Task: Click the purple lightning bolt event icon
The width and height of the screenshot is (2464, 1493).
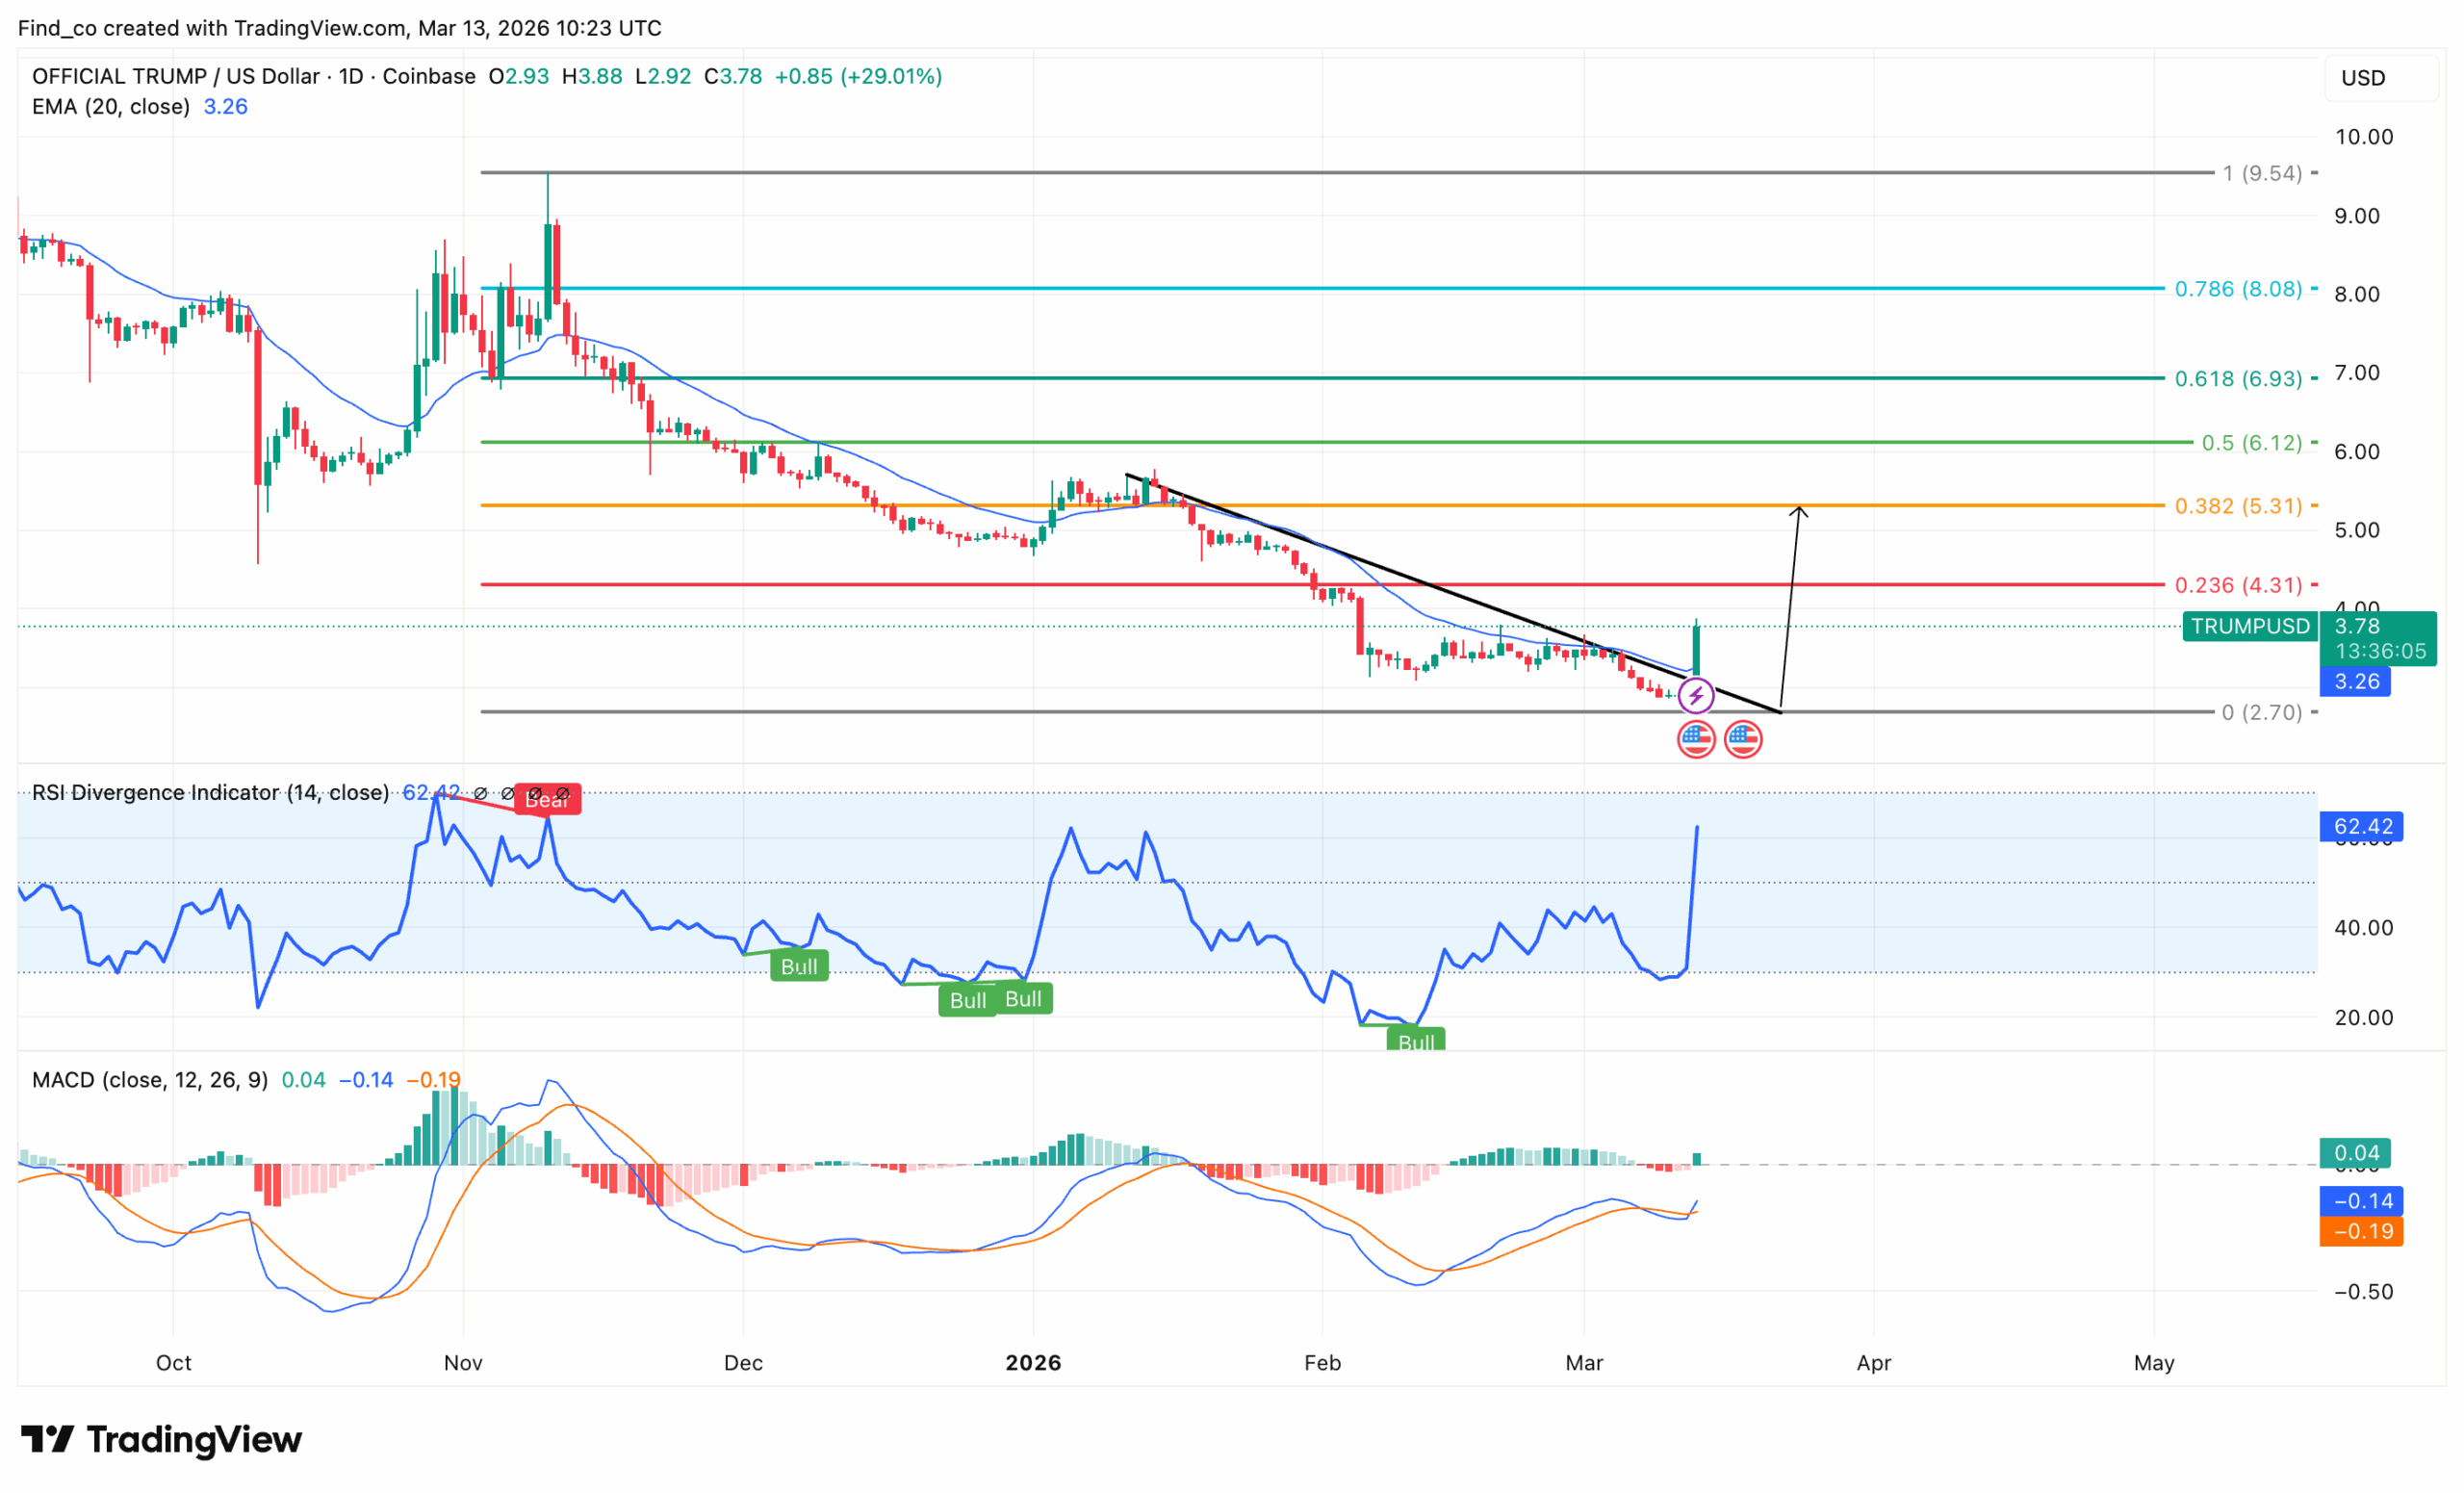Action: 1696,695
